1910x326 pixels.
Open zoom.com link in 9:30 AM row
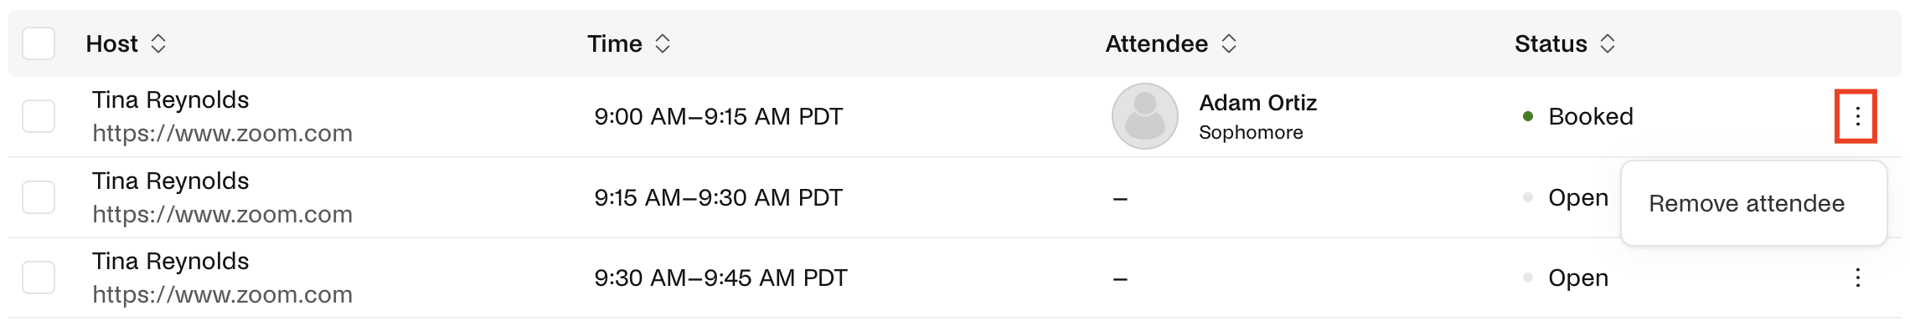222,295
